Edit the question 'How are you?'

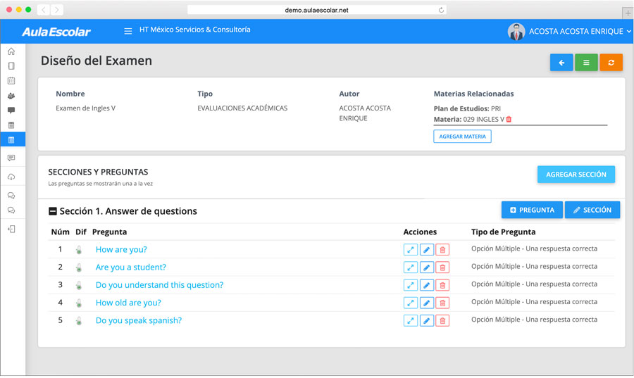click(427, 250)
